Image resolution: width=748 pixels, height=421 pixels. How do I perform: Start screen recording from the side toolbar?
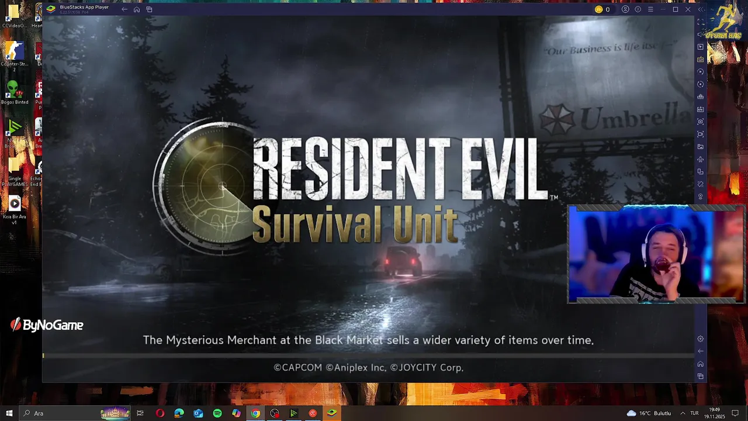tap(701, 134)
